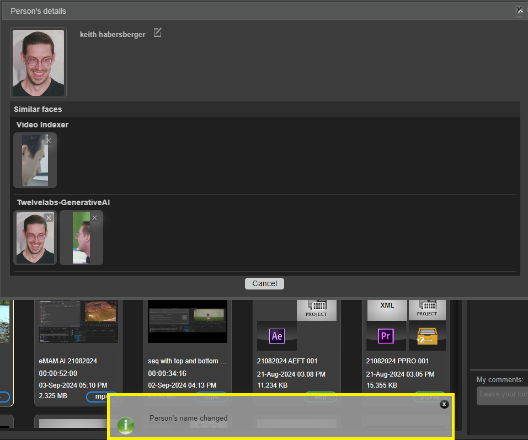Click the My comments label
Screen dimensions: 528x440
click(500, 379)
